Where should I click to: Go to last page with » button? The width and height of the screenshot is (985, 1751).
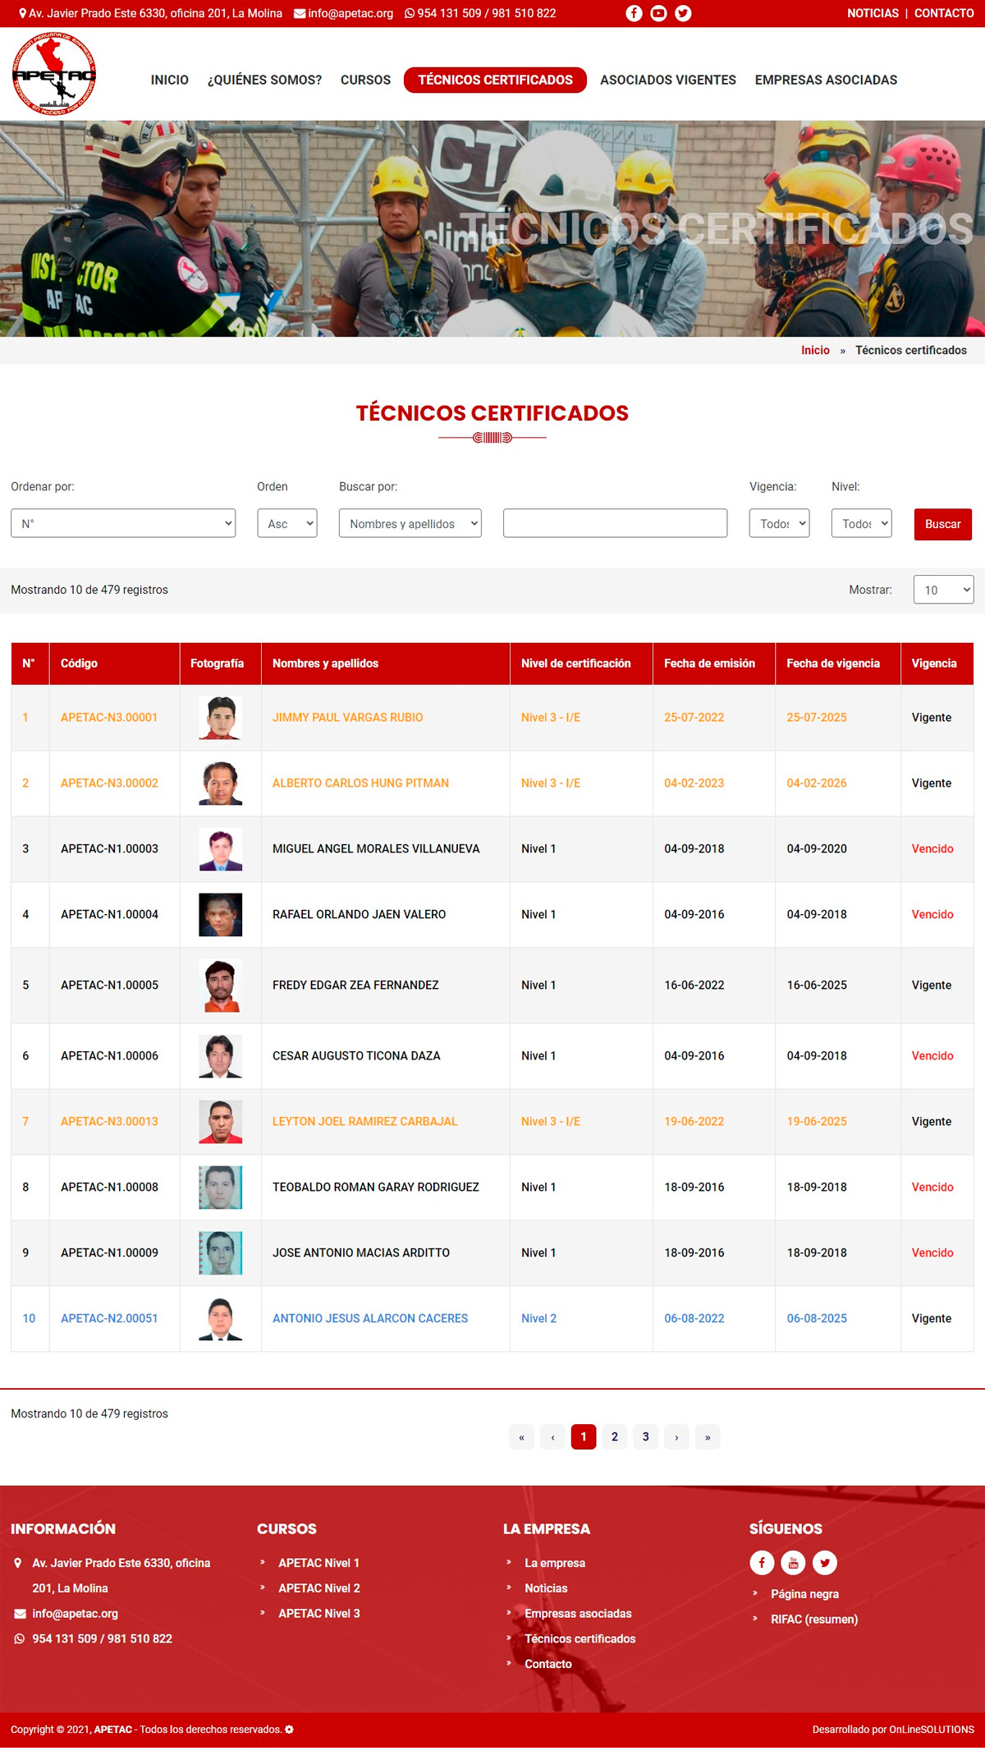tap(708, 1436)
